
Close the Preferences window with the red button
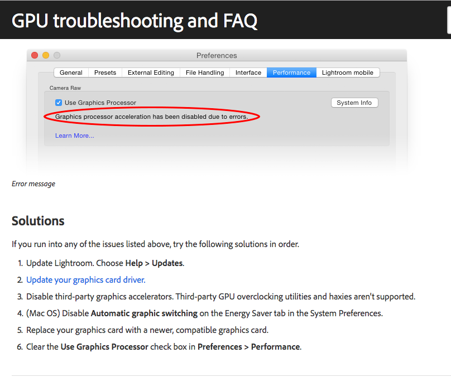[x=35, y=55]
